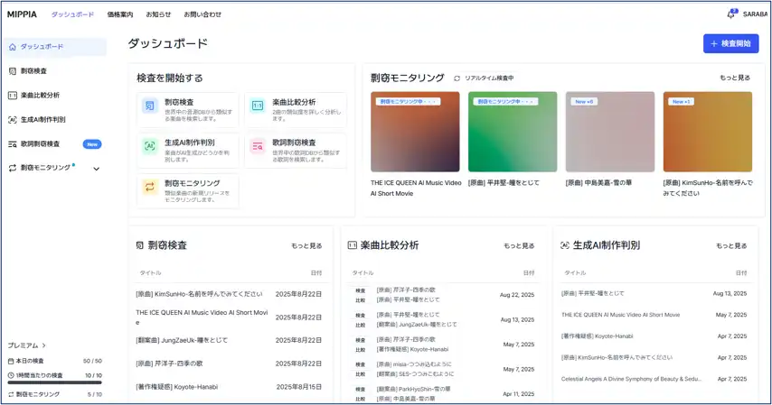Open Koyote-Hanabi row dated Apr 7, 2025
The height and width of the screenshot is (405, 772).
click(x=654, y=336)
